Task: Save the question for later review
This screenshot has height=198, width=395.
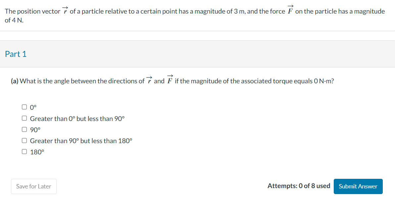Action: [33, 186]
